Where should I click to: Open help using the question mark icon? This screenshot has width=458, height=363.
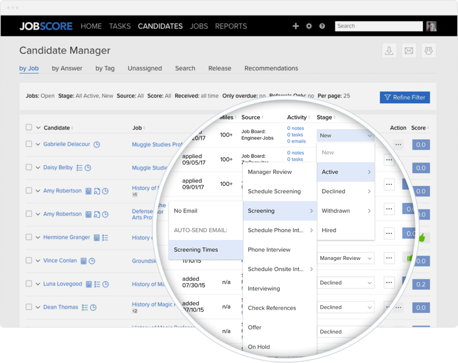pos(322,26)
